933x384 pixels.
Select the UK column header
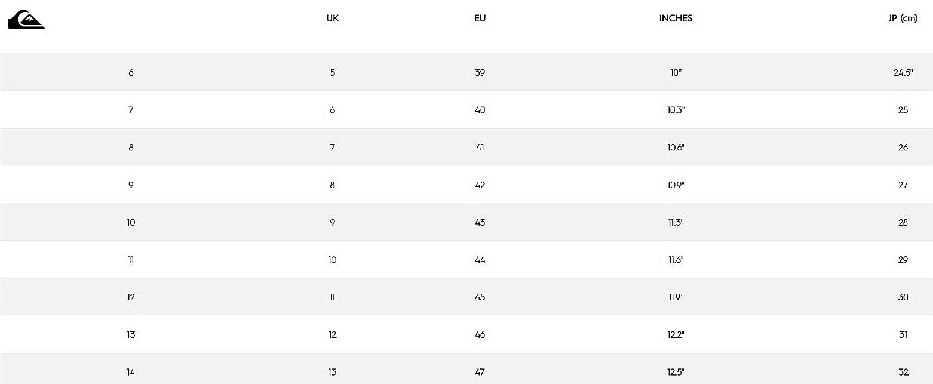pyautogui.click(x=333, y=18)
